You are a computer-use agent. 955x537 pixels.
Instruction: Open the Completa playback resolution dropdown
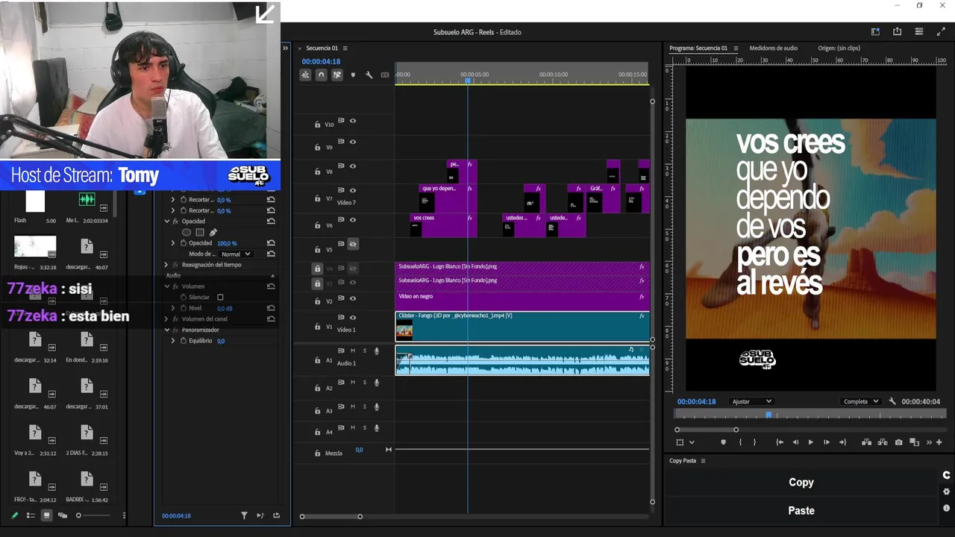tap(860, 401)
